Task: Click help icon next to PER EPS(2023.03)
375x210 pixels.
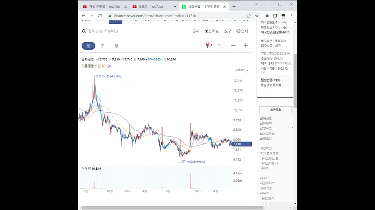Action: tap(288, 54)
